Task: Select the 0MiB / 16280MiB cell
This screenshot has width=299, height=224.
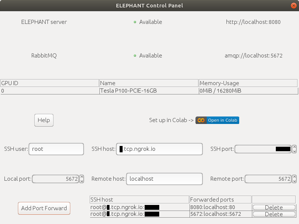Action: coord(248,91)
